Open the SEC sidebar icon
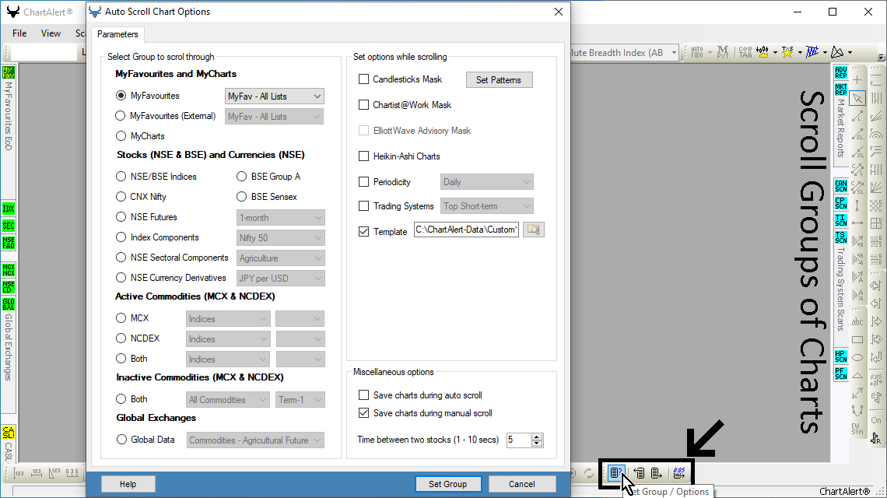Viewport: 887px width, 498px height. click(8, 226)
